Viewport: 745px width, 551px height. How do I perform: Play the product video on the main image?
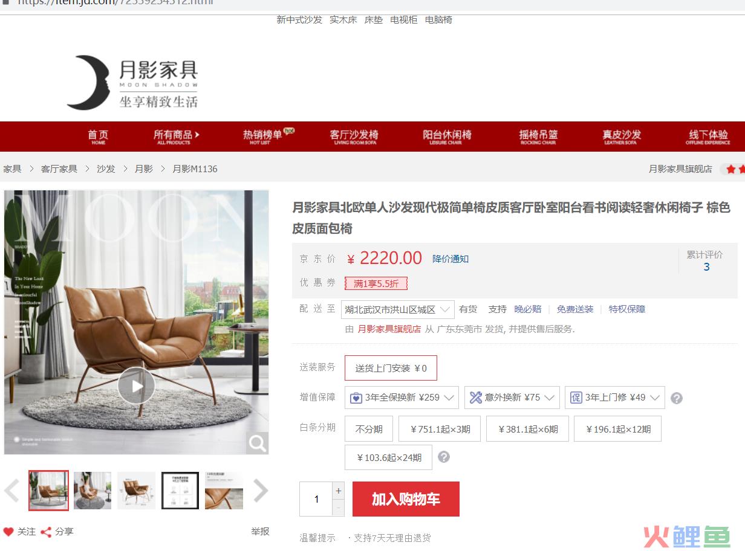coord(136,385)
